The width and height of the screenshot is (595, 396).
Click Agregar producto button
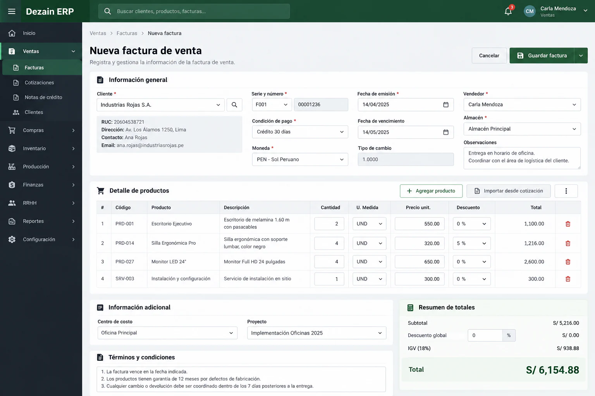(431, 191)
